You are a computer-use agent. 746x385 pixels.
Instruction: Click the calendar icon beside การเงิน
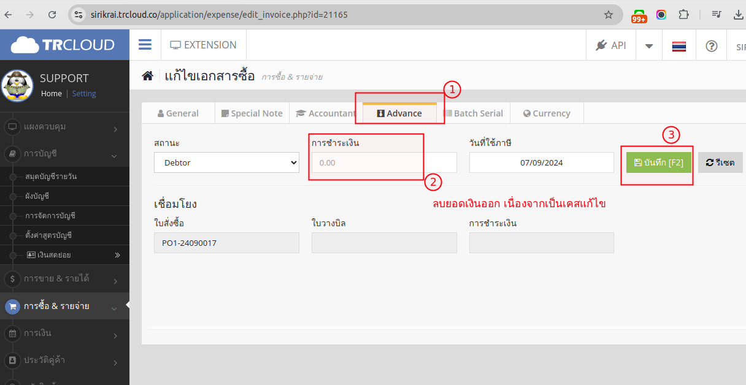[x=12, y=334]
